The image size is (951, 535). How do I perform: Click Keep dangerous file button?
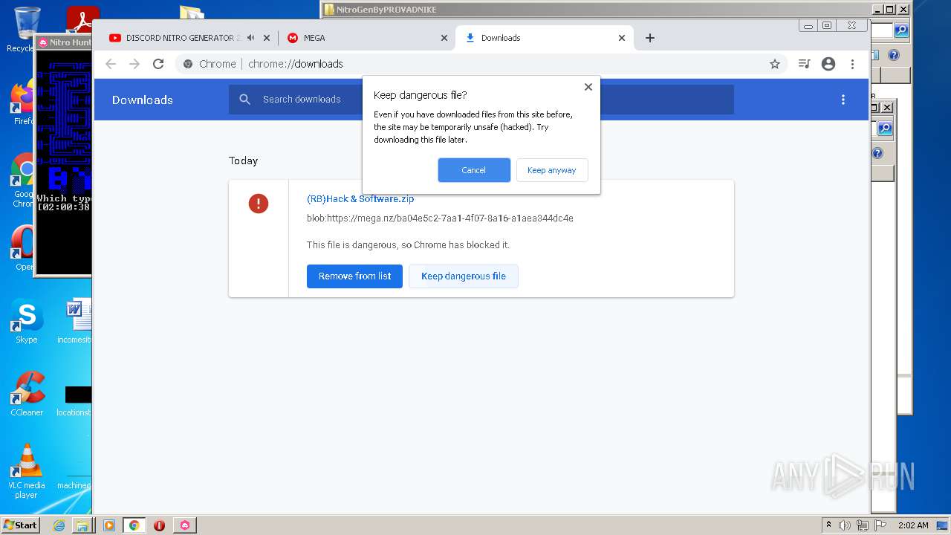[464, 276]
